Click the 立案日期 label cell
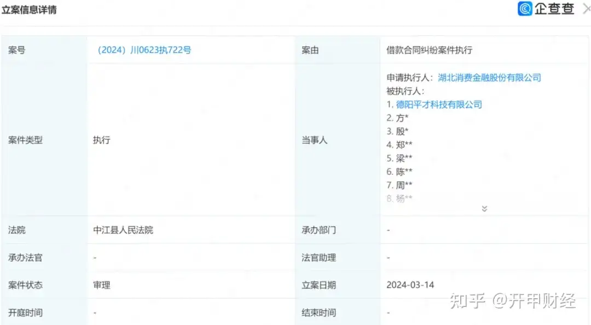Viewport: 591px width, 325px height. (x=337, y=285)
